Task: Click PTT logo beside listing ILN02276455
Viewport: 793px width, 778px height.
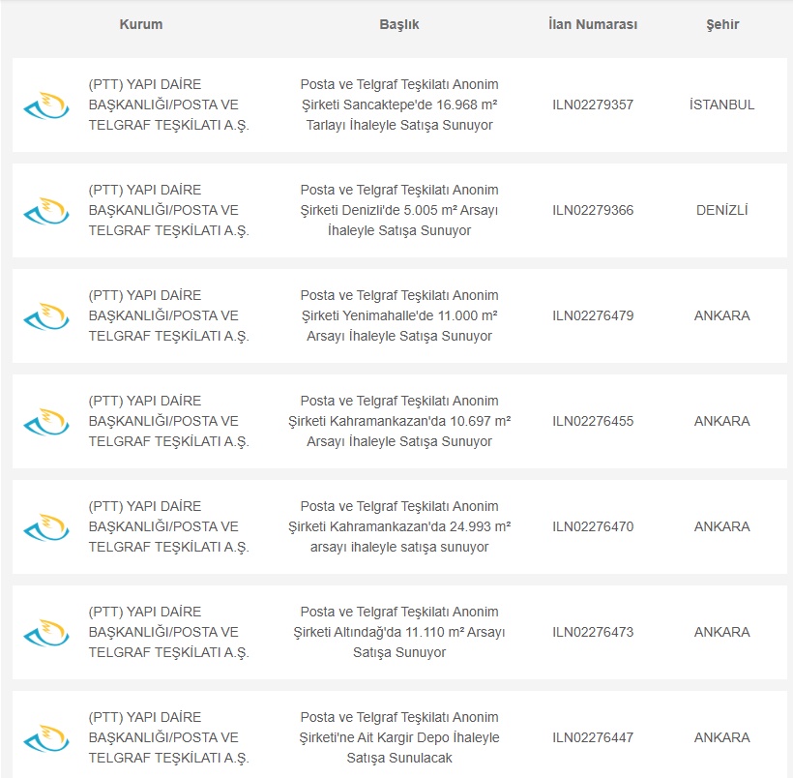Action: point(46,422)
